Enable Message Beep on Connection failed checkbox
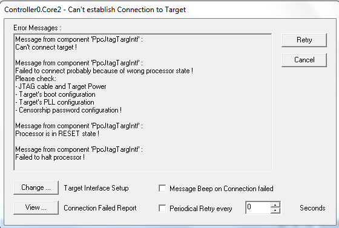The image size is (339, 228). [162, 188]
